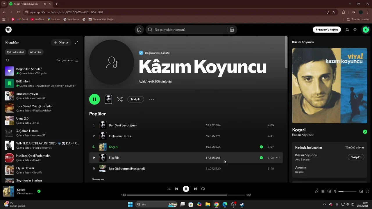
Task: Open Oyun Havası playlist
Action: [x=42, y=170]
